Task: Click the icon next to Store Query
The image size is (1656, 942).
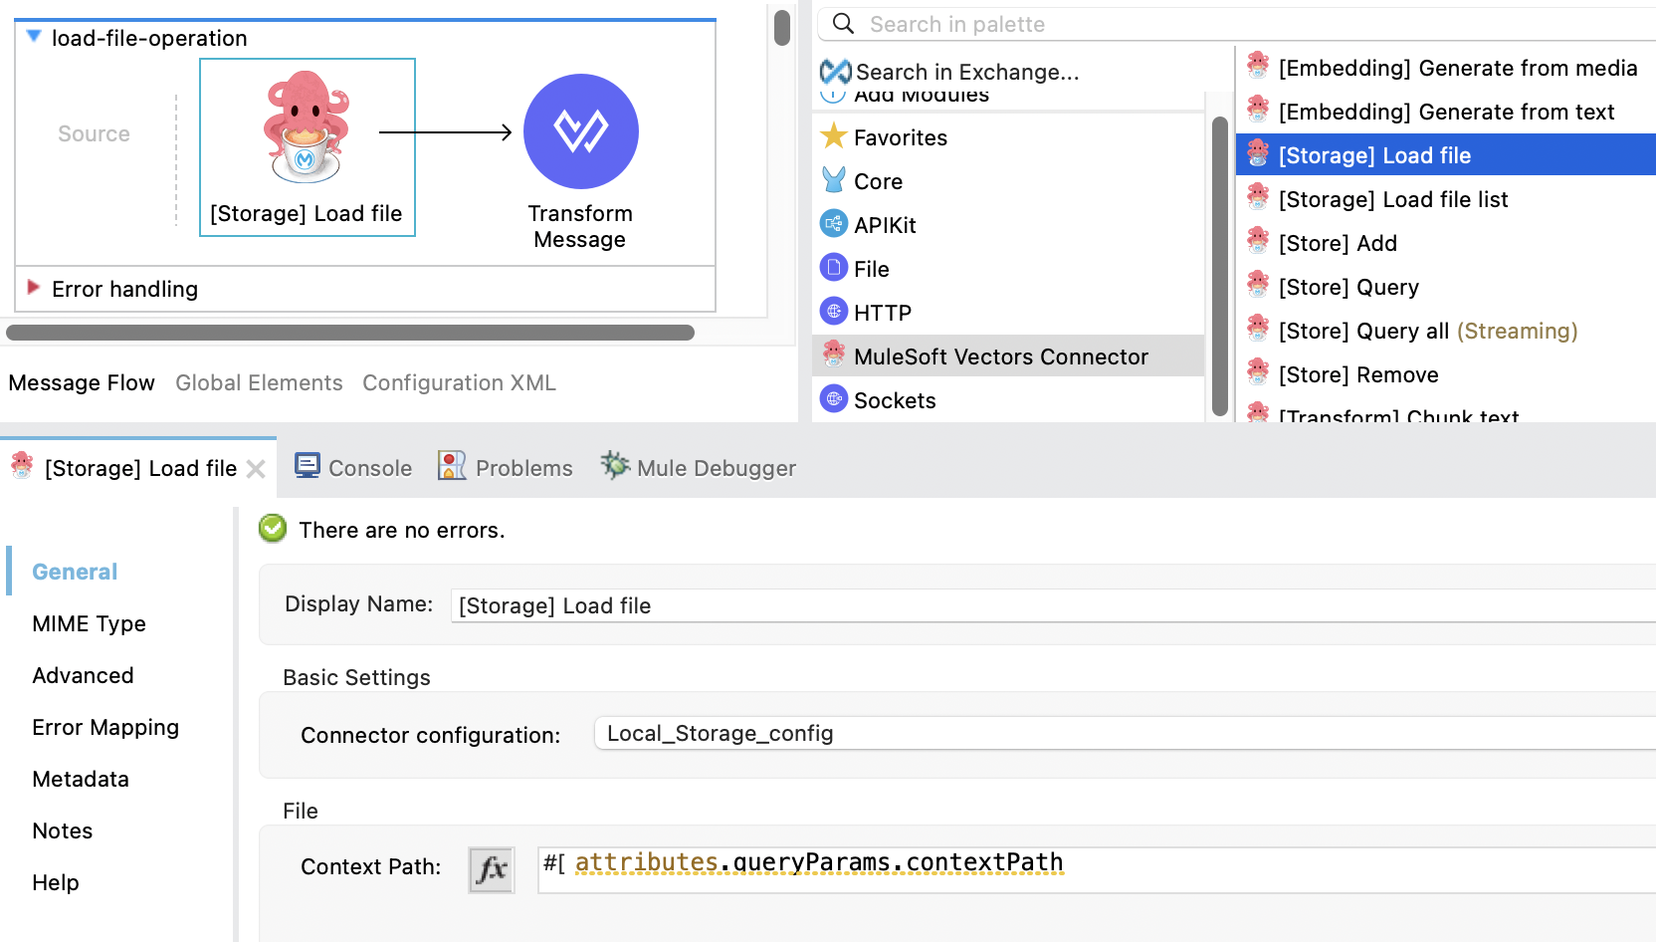Action: pyautogui.click(x=1258, y=285)
